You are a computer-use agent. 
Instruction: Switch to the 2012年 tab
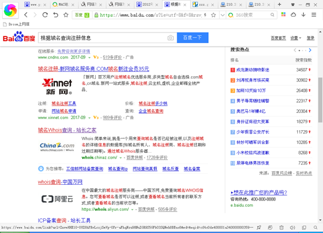tap(148, 4)
